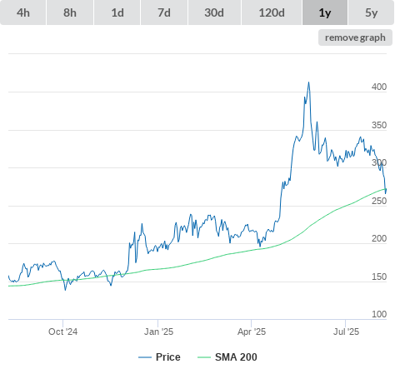Click the Apr '25 axis label

pyautogui.click(x=252, y=332)
